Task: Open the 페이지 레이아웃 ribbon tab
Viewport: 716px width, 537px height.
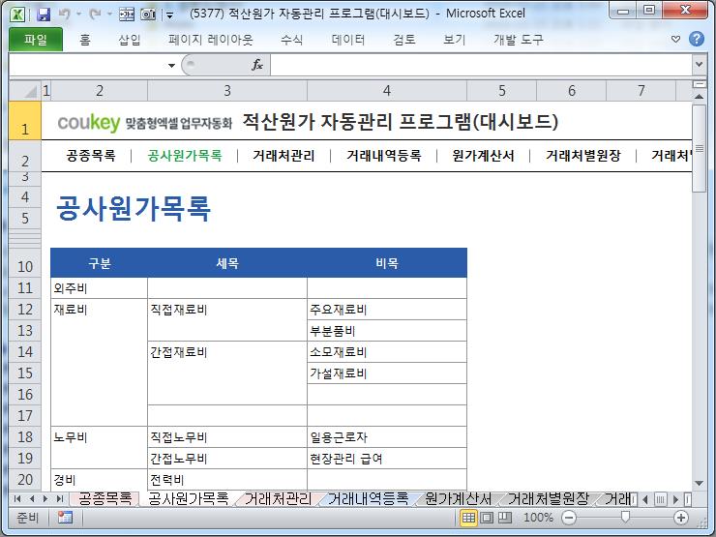Action: click(x=211, y=40)
